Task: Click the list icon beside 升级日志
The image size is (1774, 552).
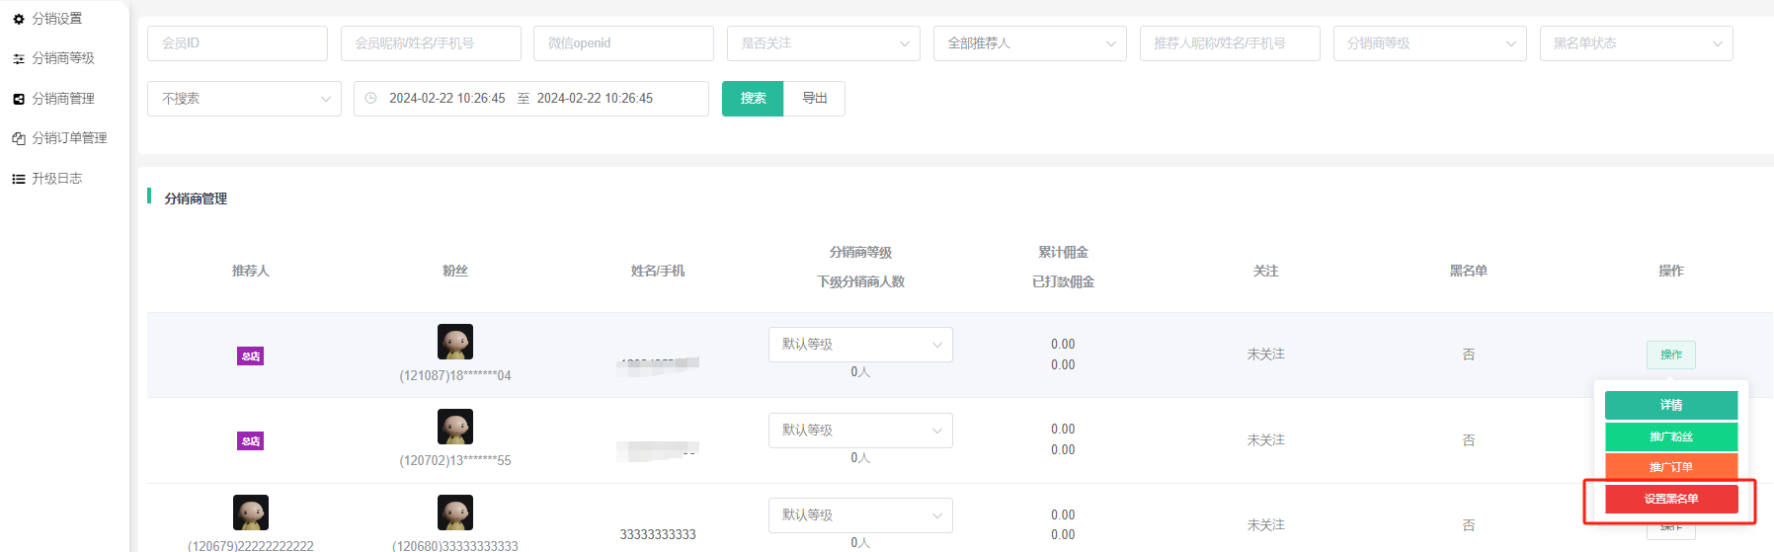Action: coord(19,179)
